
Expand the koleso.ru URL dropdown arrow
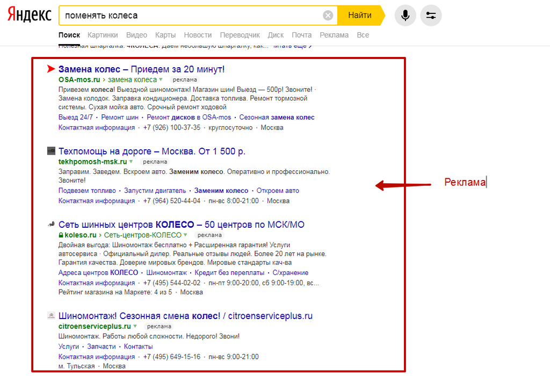click(185, 235)
